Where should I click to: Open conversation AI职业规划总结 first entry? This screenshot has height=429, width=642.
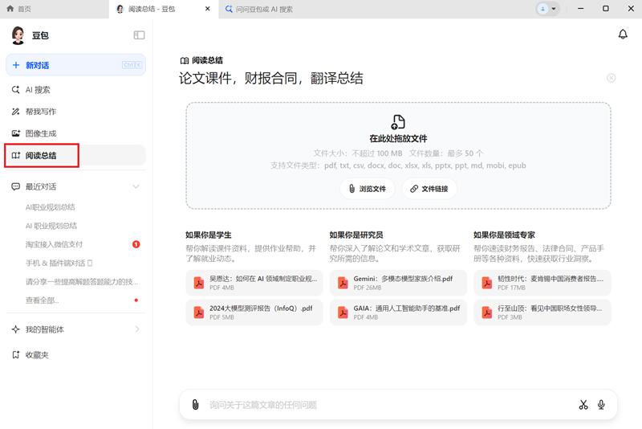point(51,207)
